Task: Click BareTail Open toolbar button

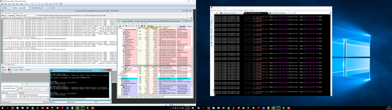Action: pyautogui.click(x=4, y=16)
